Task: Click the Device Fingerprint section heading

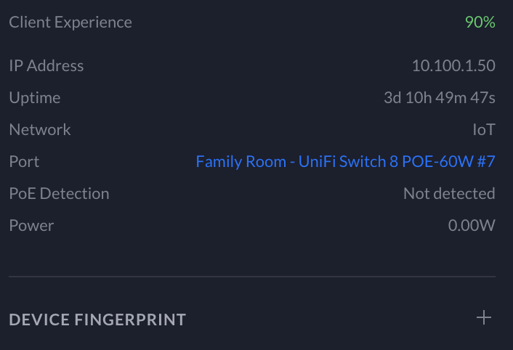Action: pyautogui.click(x=97, y=320)
